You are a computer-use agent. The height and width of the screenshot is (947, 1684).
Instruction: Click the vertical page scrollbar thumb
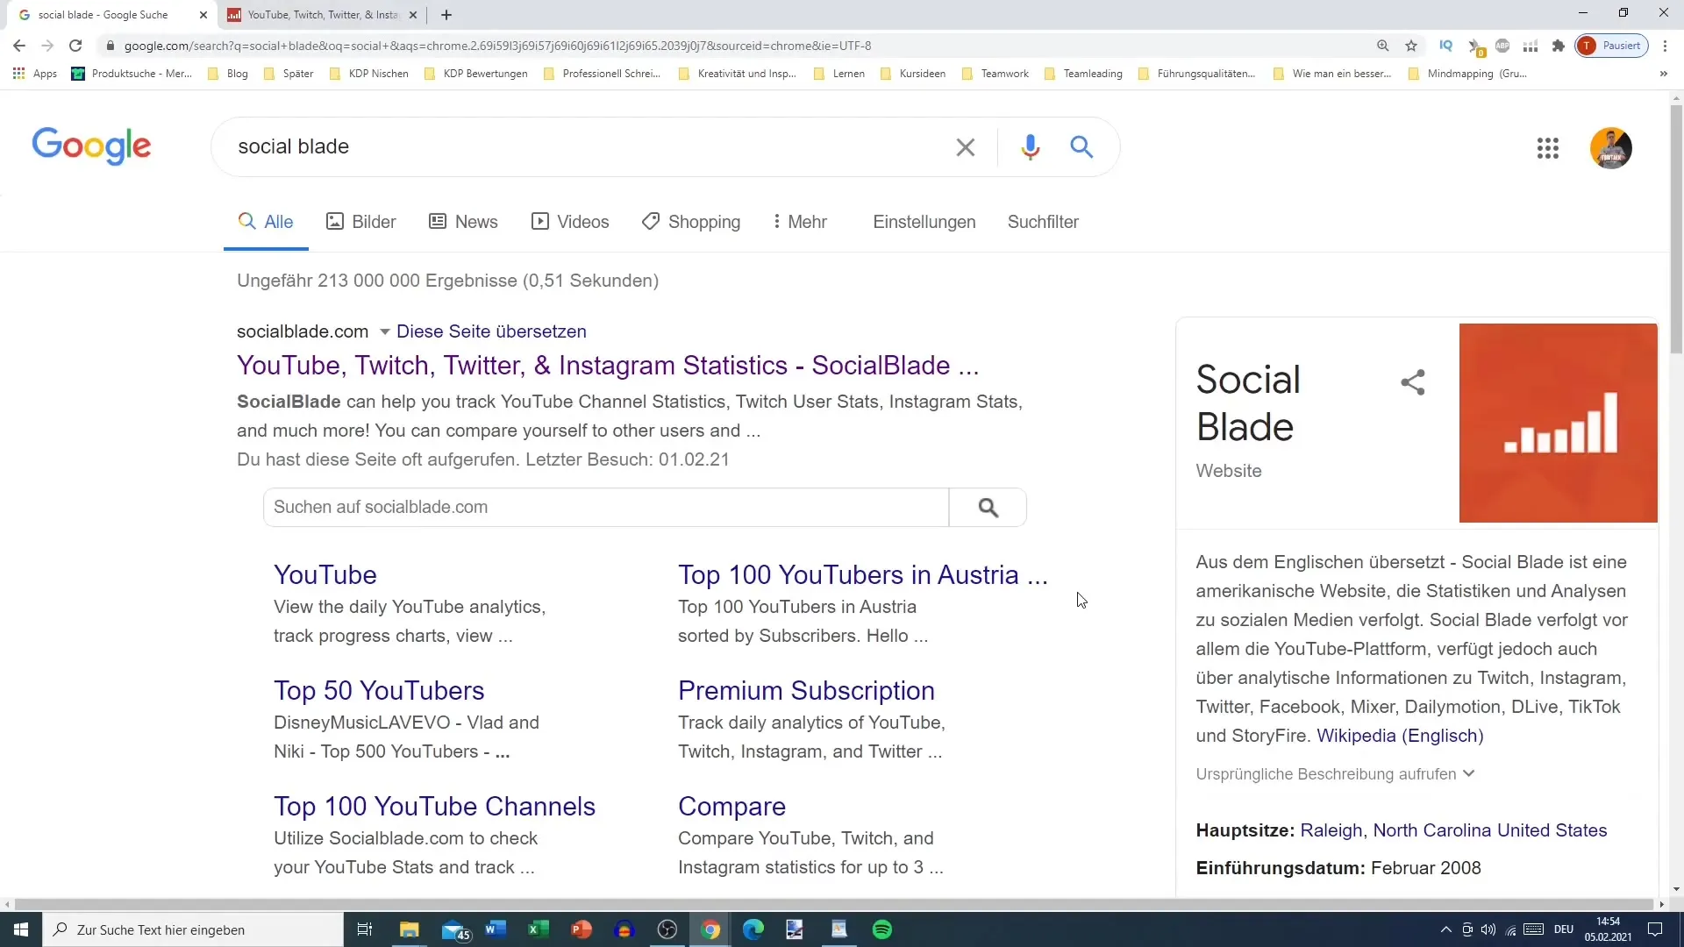pyautogui.click(x=1676, y=230)
